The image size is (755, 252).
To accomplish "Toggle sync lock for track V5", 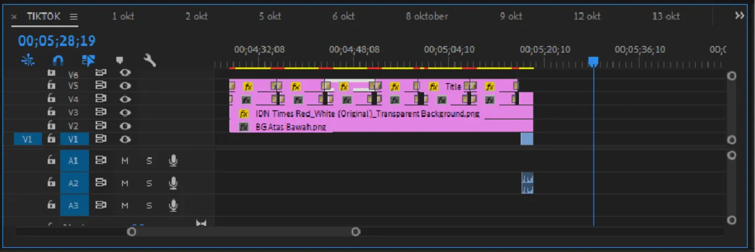I will click(101, 86).
